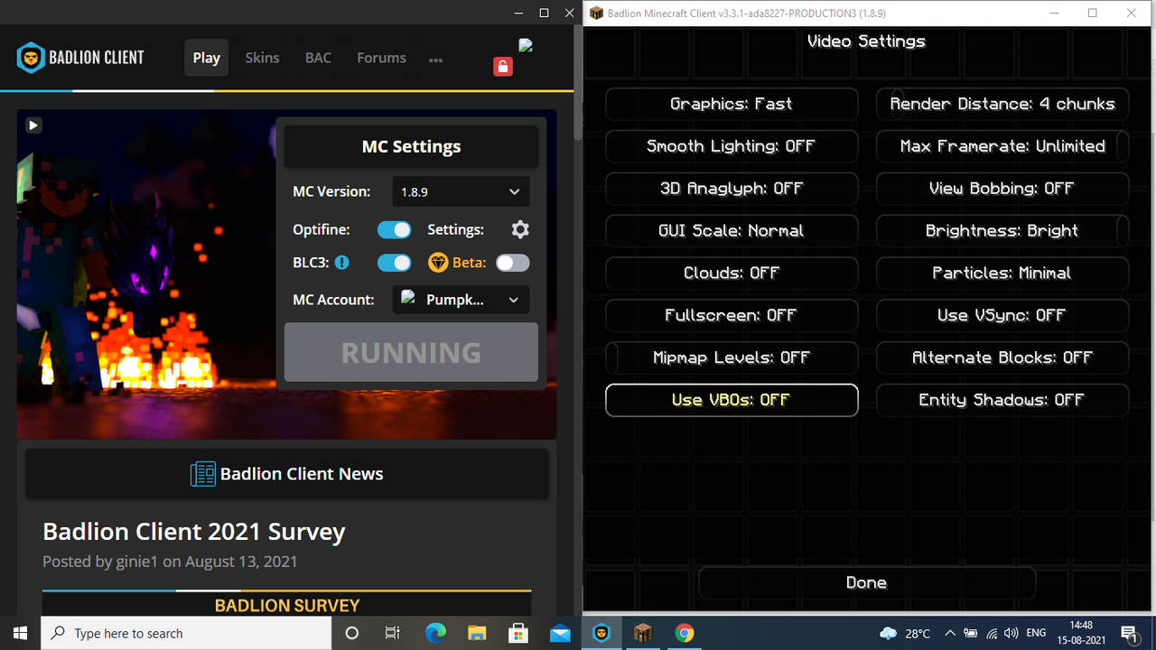Click the Beta diamond icon
This screenshot has height=650, width=1156.
point(438,263)
